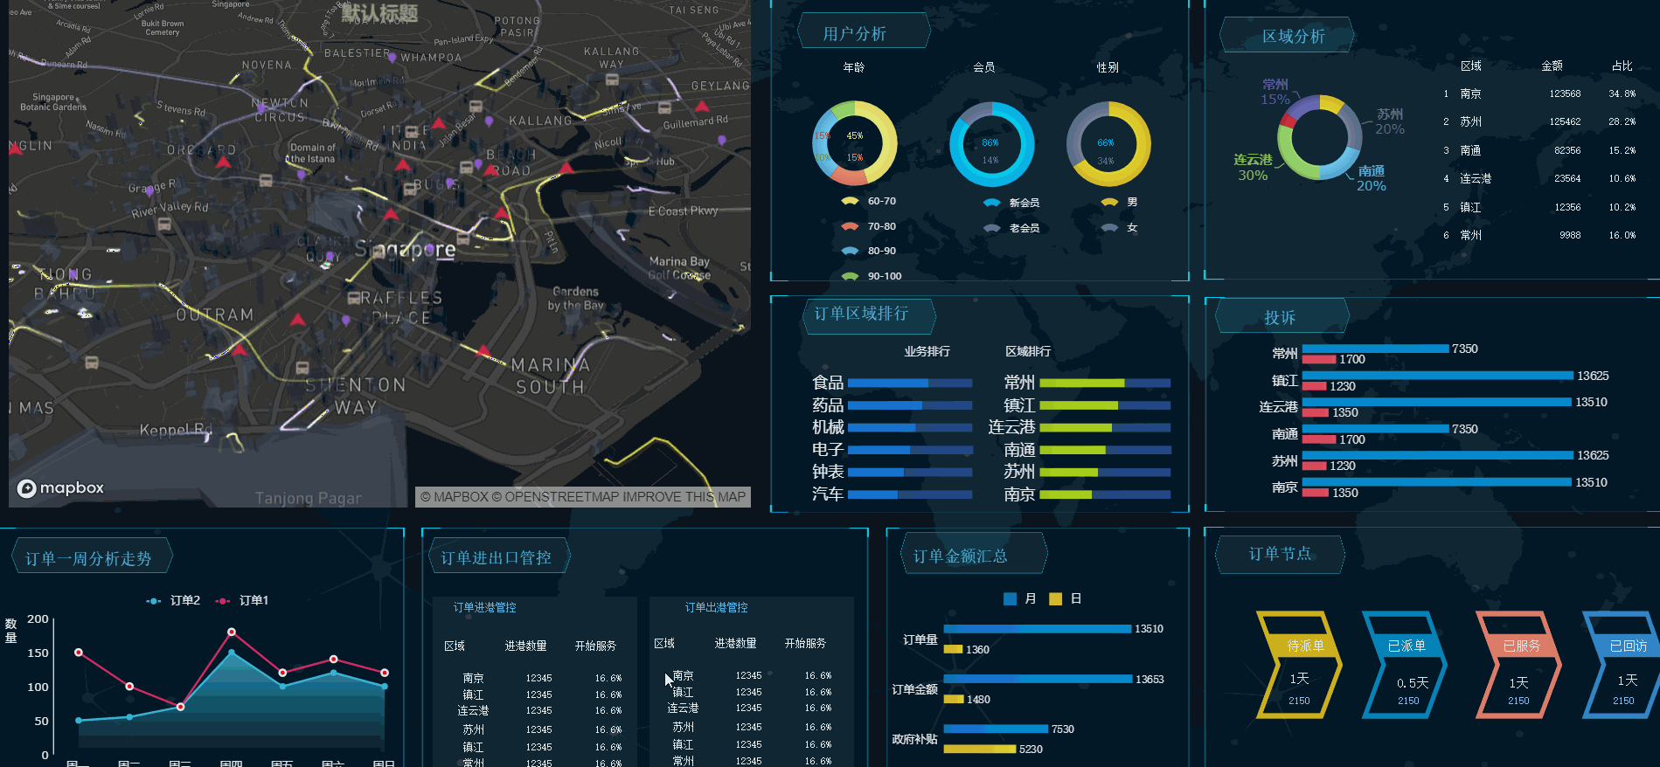Click the 9988 amount cell
The height and width of the screenshot is (767, 1660).
[1570, 235]
